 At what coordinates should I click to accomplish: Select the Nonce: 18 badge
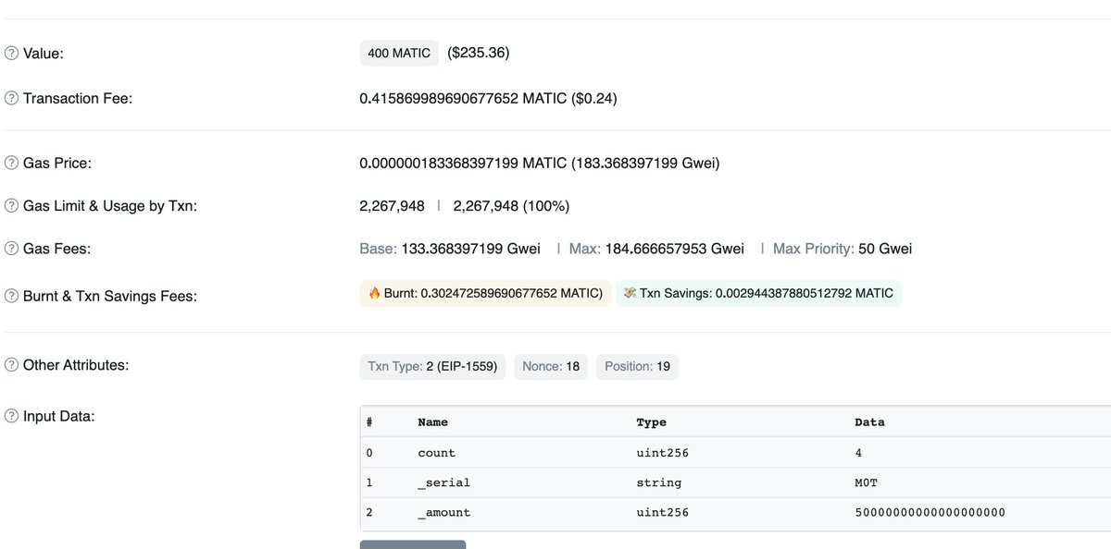551,366
